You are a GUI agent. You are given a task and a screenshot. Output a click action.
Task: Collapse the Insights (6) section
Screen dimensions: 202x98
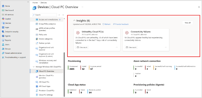74,21
